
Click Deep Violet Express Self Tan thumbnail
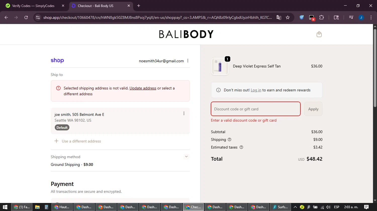[220, 66]
